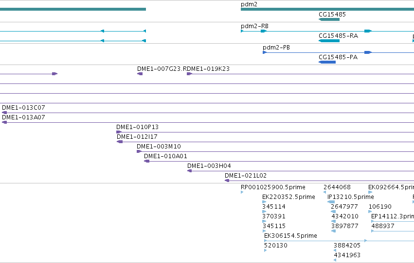Click the CG15485-RA transcript arrow glyph
414x263 pixels.
(329, 41)
